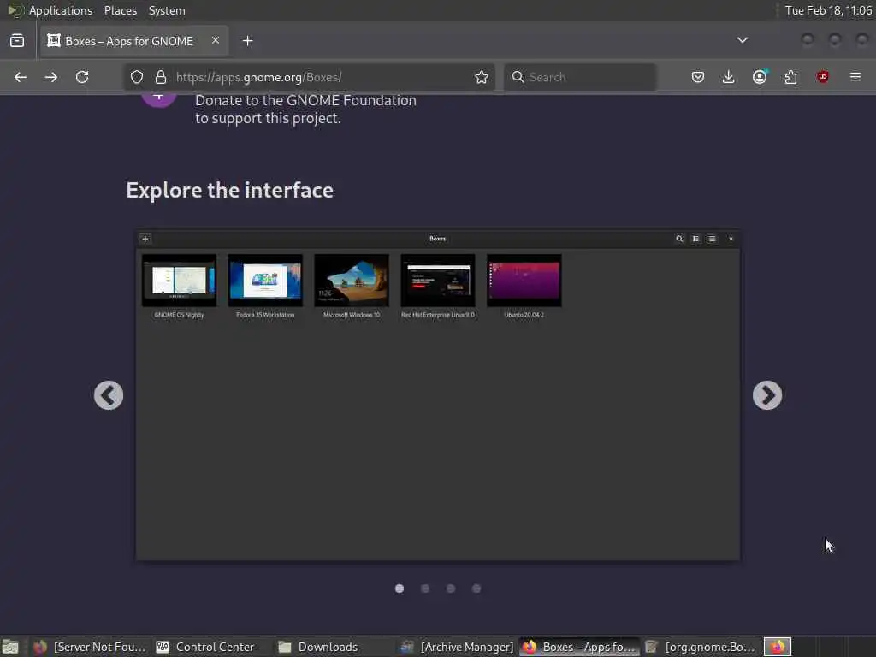Screen dimensions: 876x657
Task: Select the third carousel dot
Action: coord(451,589)
